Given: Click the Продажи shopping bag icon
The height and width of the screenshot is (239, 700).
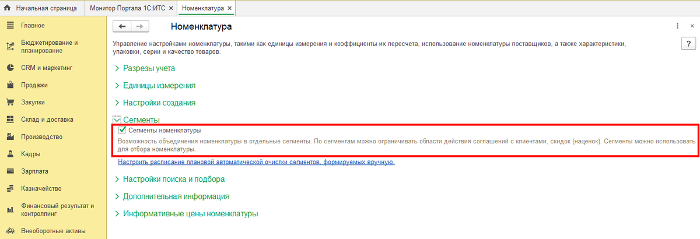Looking at the screenshot, I should [10, 85].
